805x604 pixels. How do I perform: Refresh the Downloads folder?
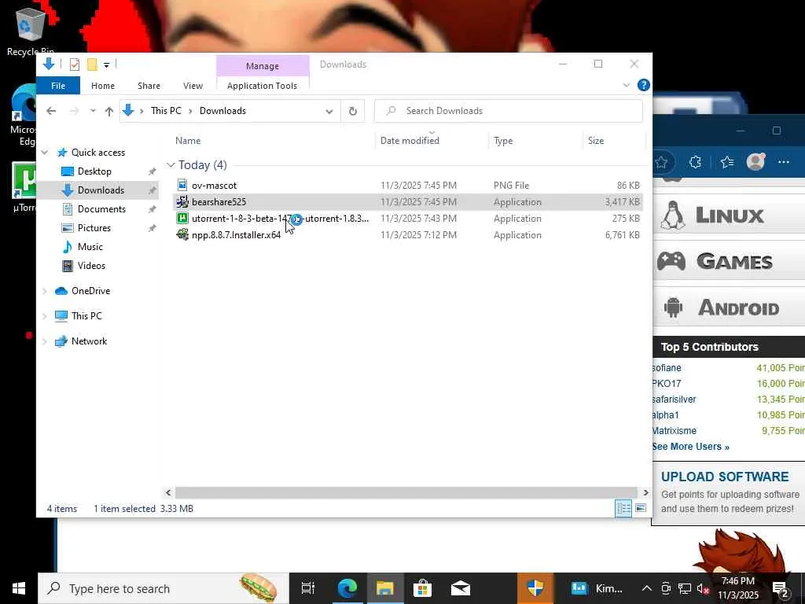click(x=353, y=111)
